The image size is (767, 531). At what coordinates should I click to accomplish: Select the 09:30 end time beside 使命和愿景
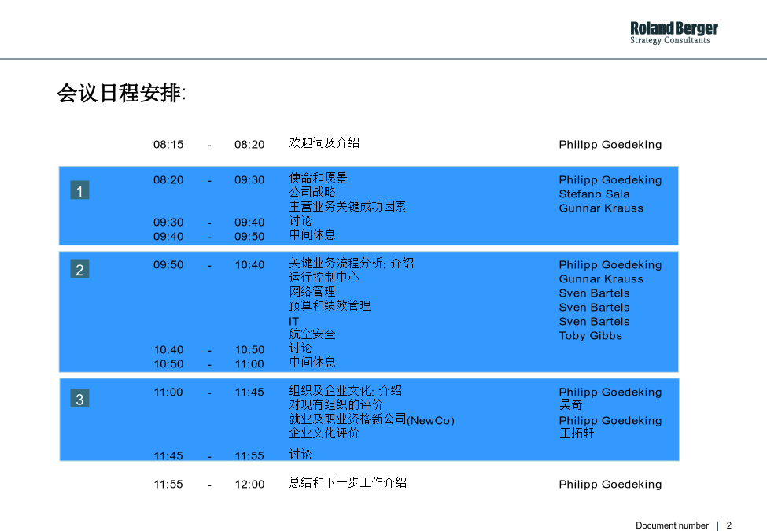(249, 180)
